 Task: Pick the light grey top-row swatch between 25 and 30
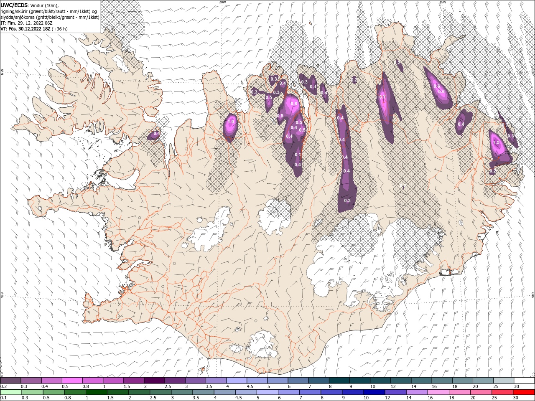(504, 380)
